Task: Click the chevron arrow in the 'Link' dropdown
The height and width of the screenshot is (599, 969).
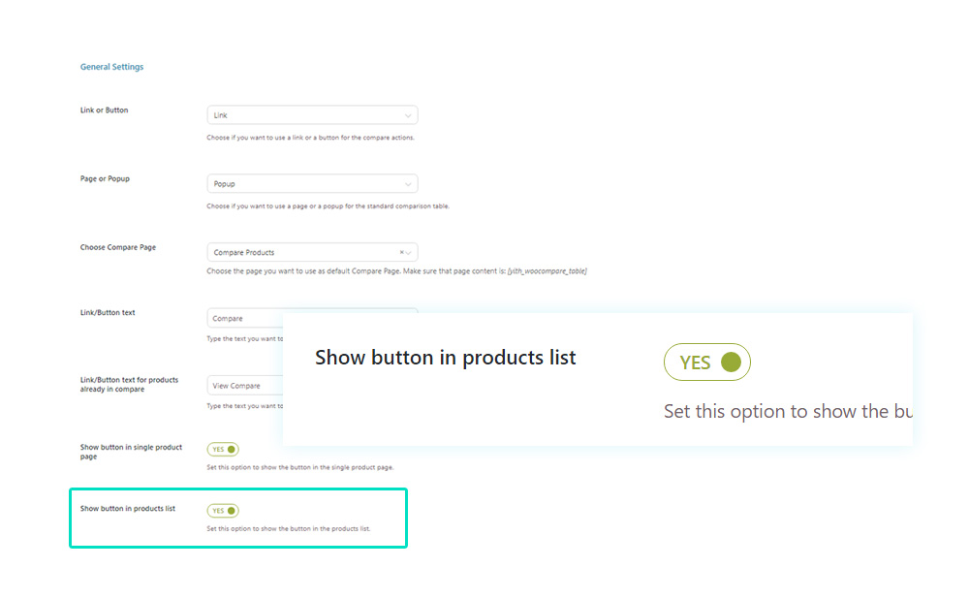Action: coord(408,115)
